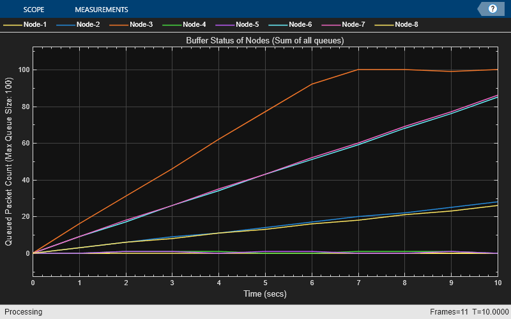Image resolution: width=511 pixels, height=319 pixels.
Task: Switch to the SCOPE tab
Action: [34, 10]
